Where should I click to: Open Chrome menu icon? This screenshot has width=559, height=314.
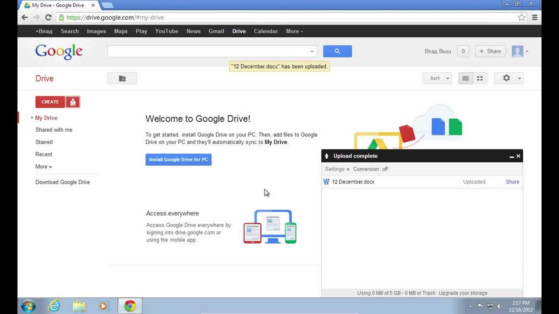coord(535,17)
